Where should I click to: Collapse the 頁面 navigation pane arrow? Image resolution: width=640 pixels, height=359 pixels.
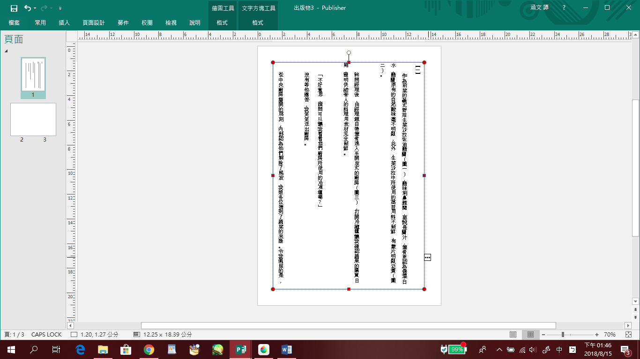tap(6, 50)
